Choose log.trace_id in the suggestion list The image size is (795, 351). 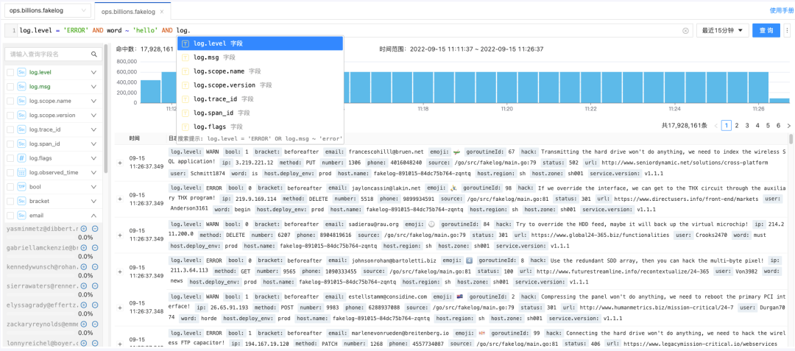pos(215,99)
